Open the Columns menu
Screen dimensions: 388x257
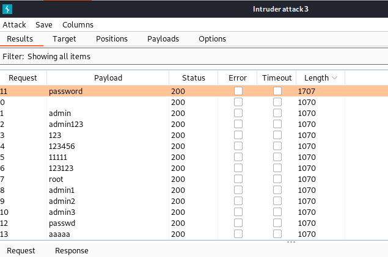(x=78, y=24)
